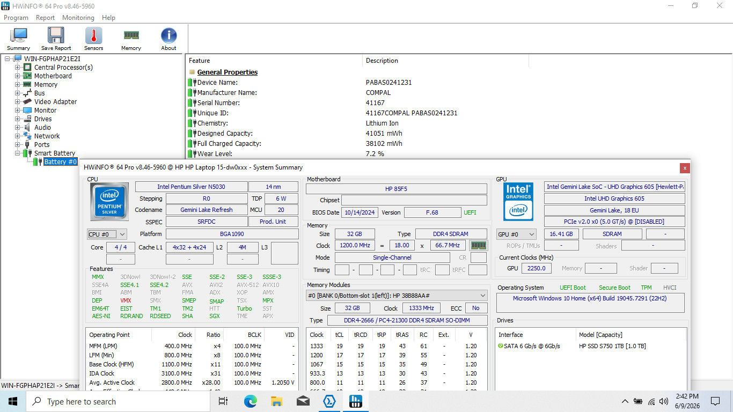The image size is (733, 412).
Task: Expand the Central Processor(s) node
Action: coord(18,67)
